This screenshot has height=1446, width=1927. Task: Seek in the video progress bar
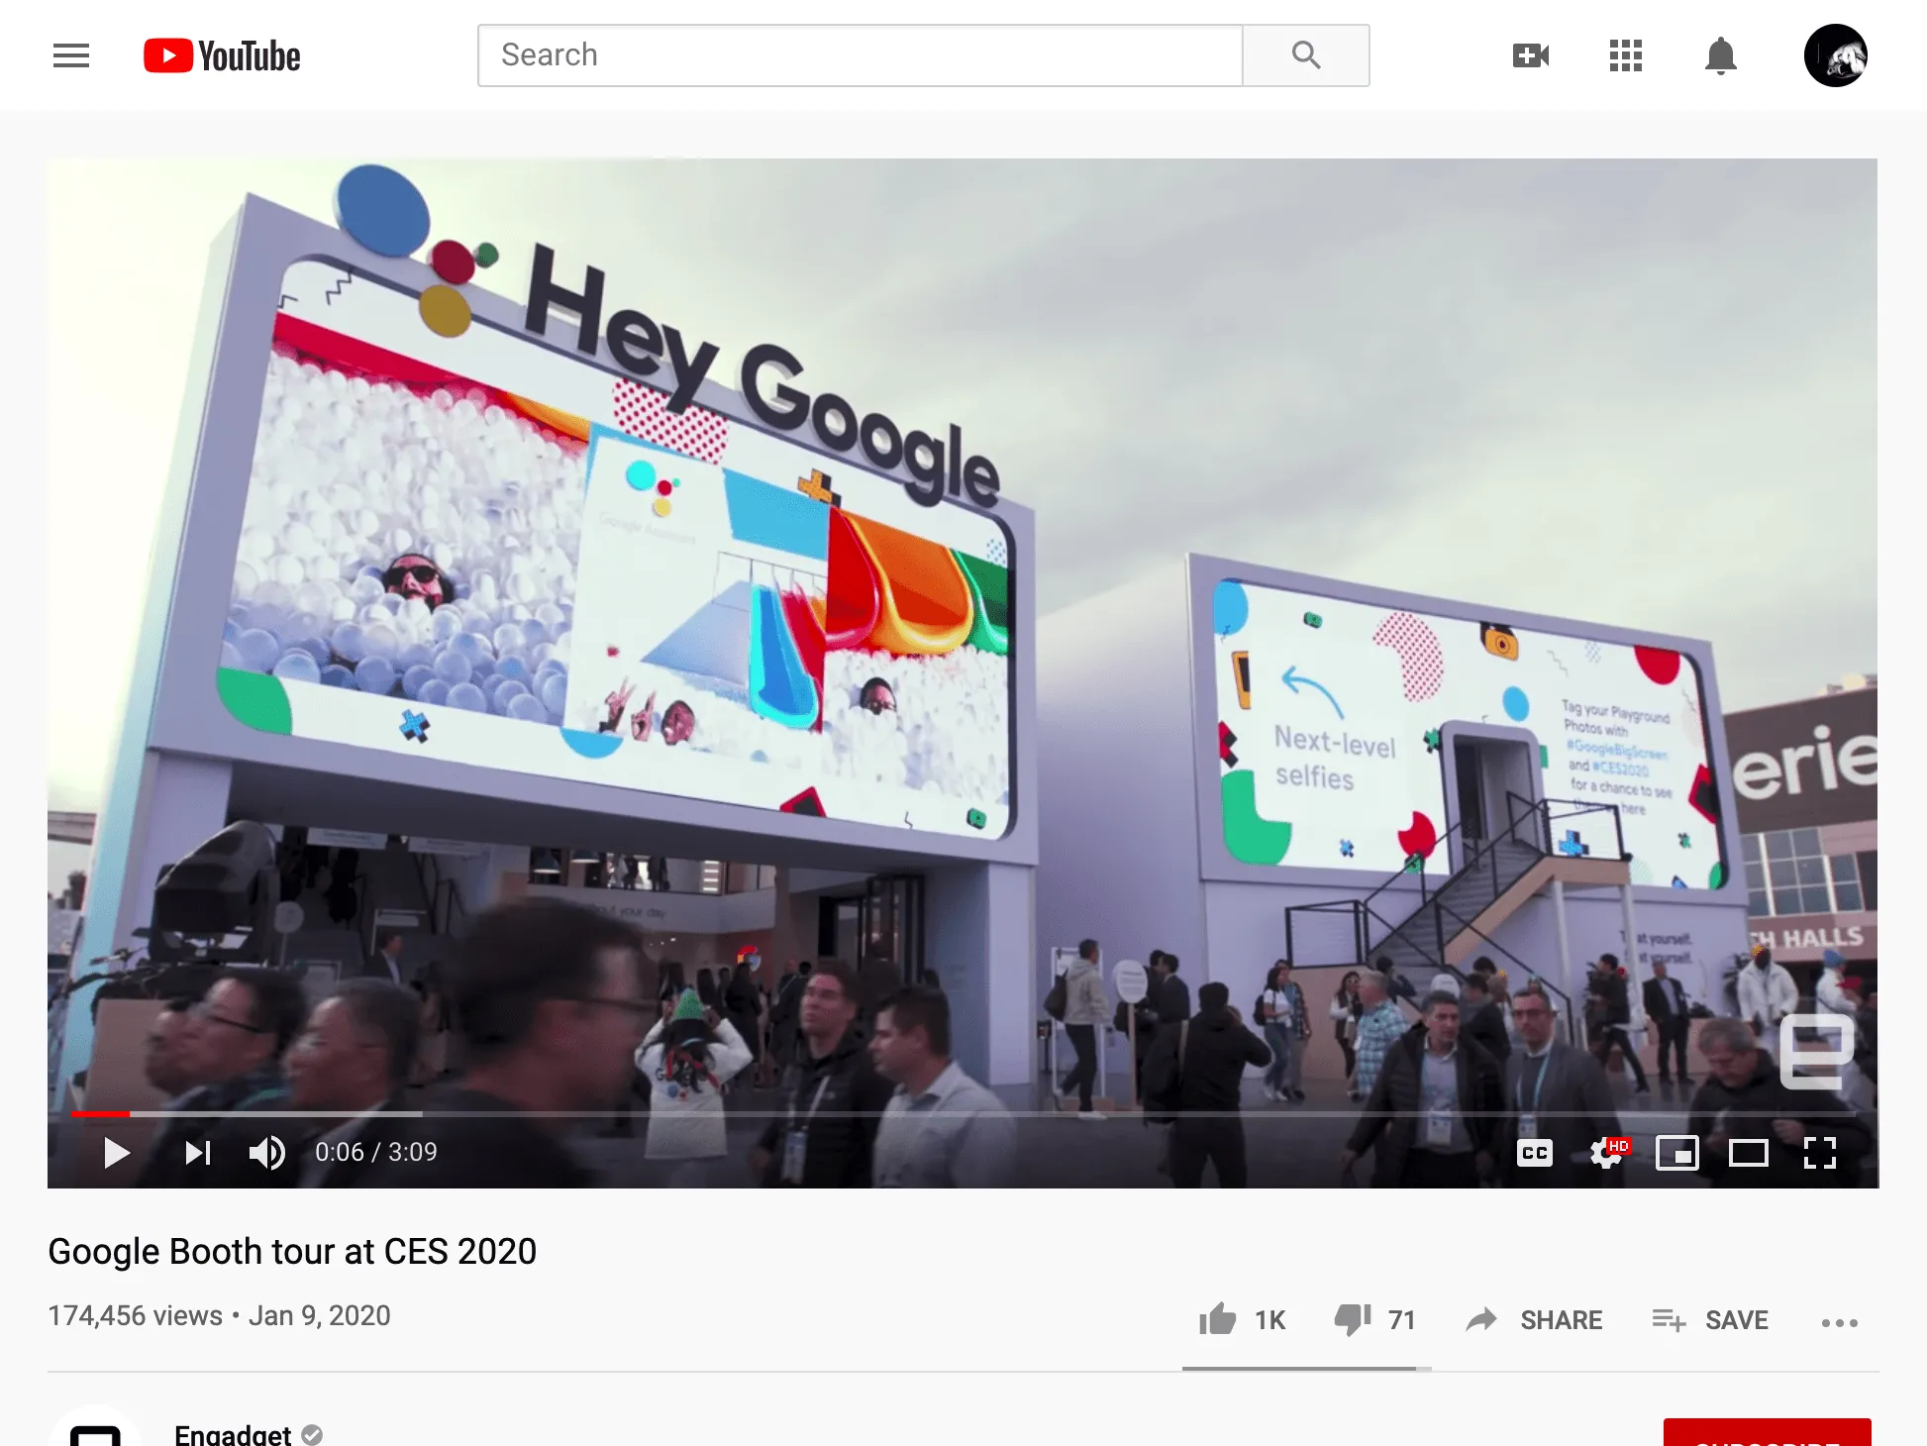(963, 1114)
